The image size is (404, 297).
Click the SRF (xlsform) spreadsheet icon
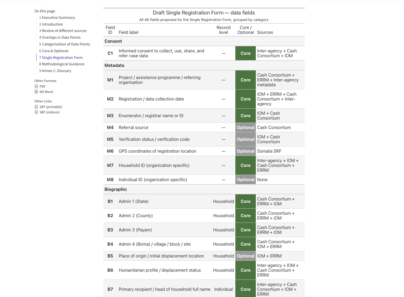36,112
